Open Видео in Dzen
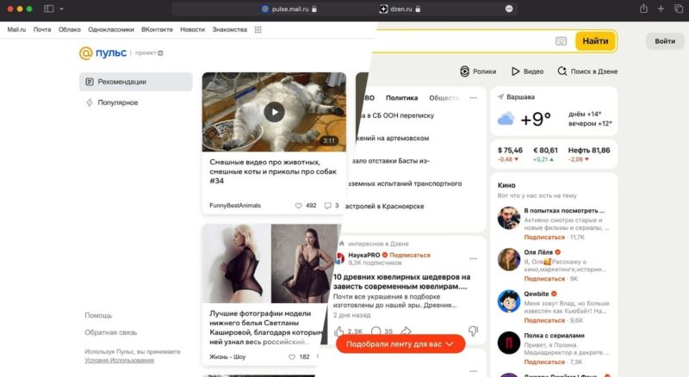 (527, 71)
